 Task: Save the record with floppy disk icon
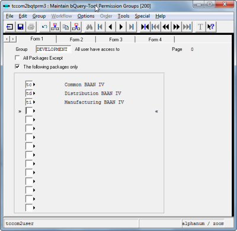20,27
